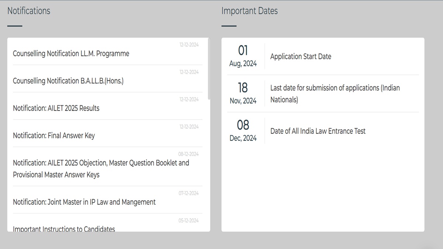
Task: Click the 05-12-2024 date stamp
Action: point(189,220)
